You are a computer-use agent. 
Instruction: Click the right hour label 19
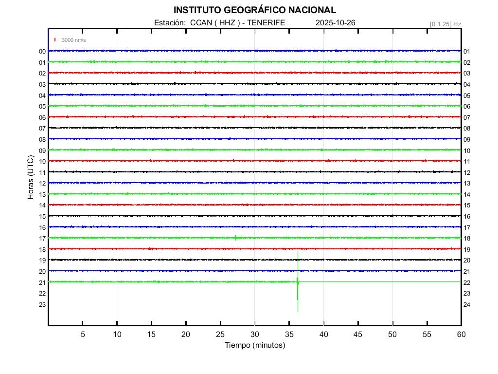coord(466,249)
